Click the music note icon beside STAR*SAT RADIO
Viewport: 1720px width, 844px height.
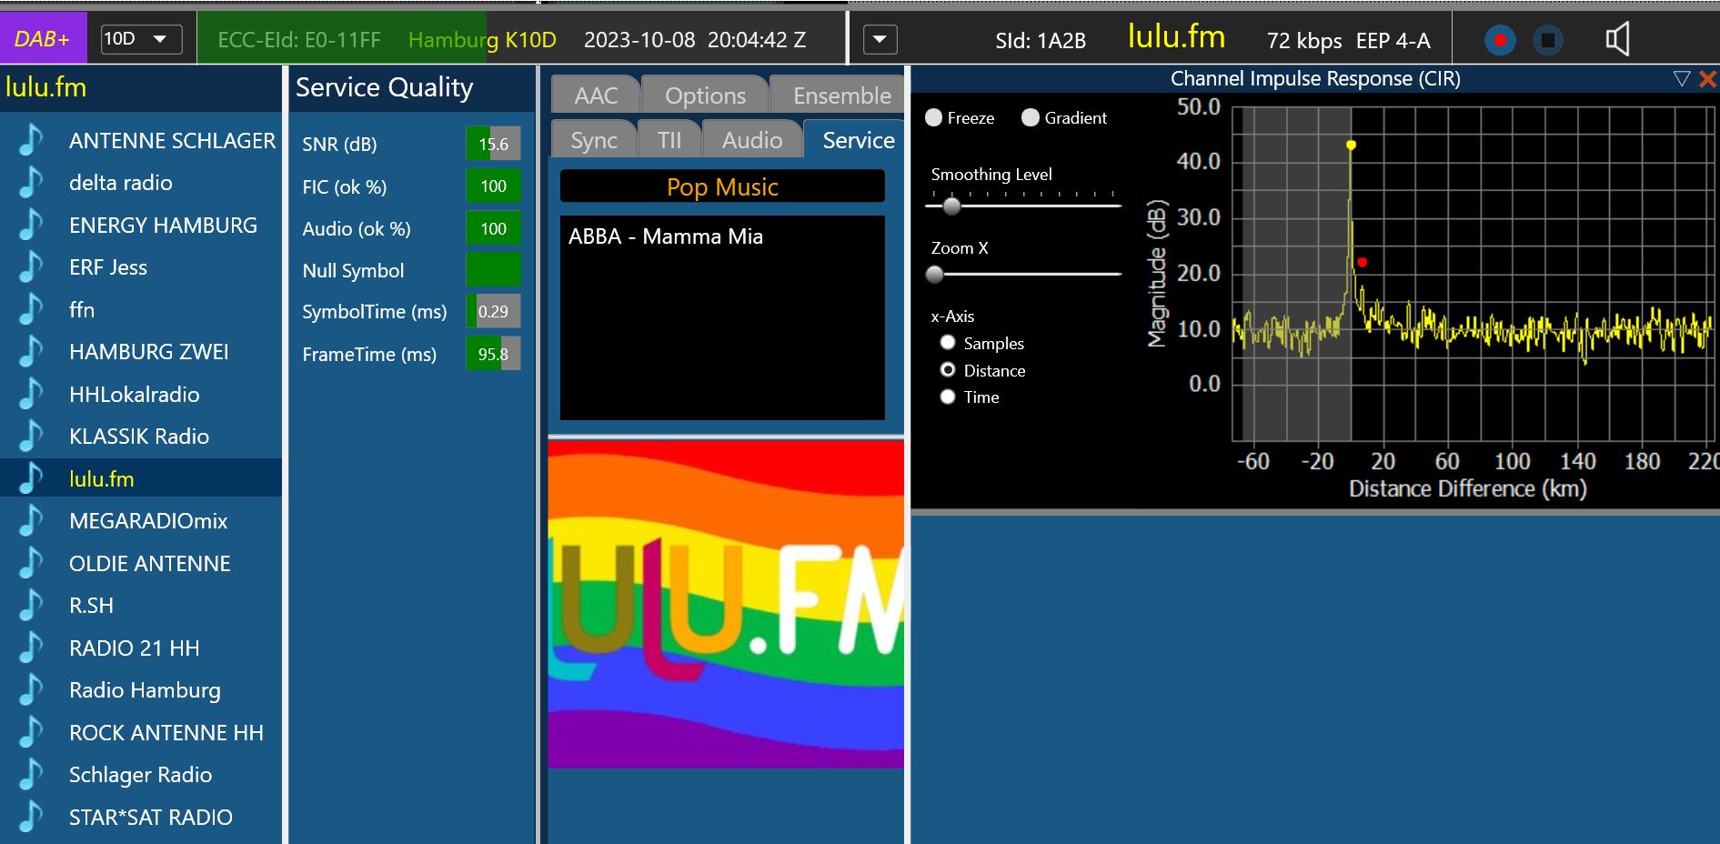[31, 817]
